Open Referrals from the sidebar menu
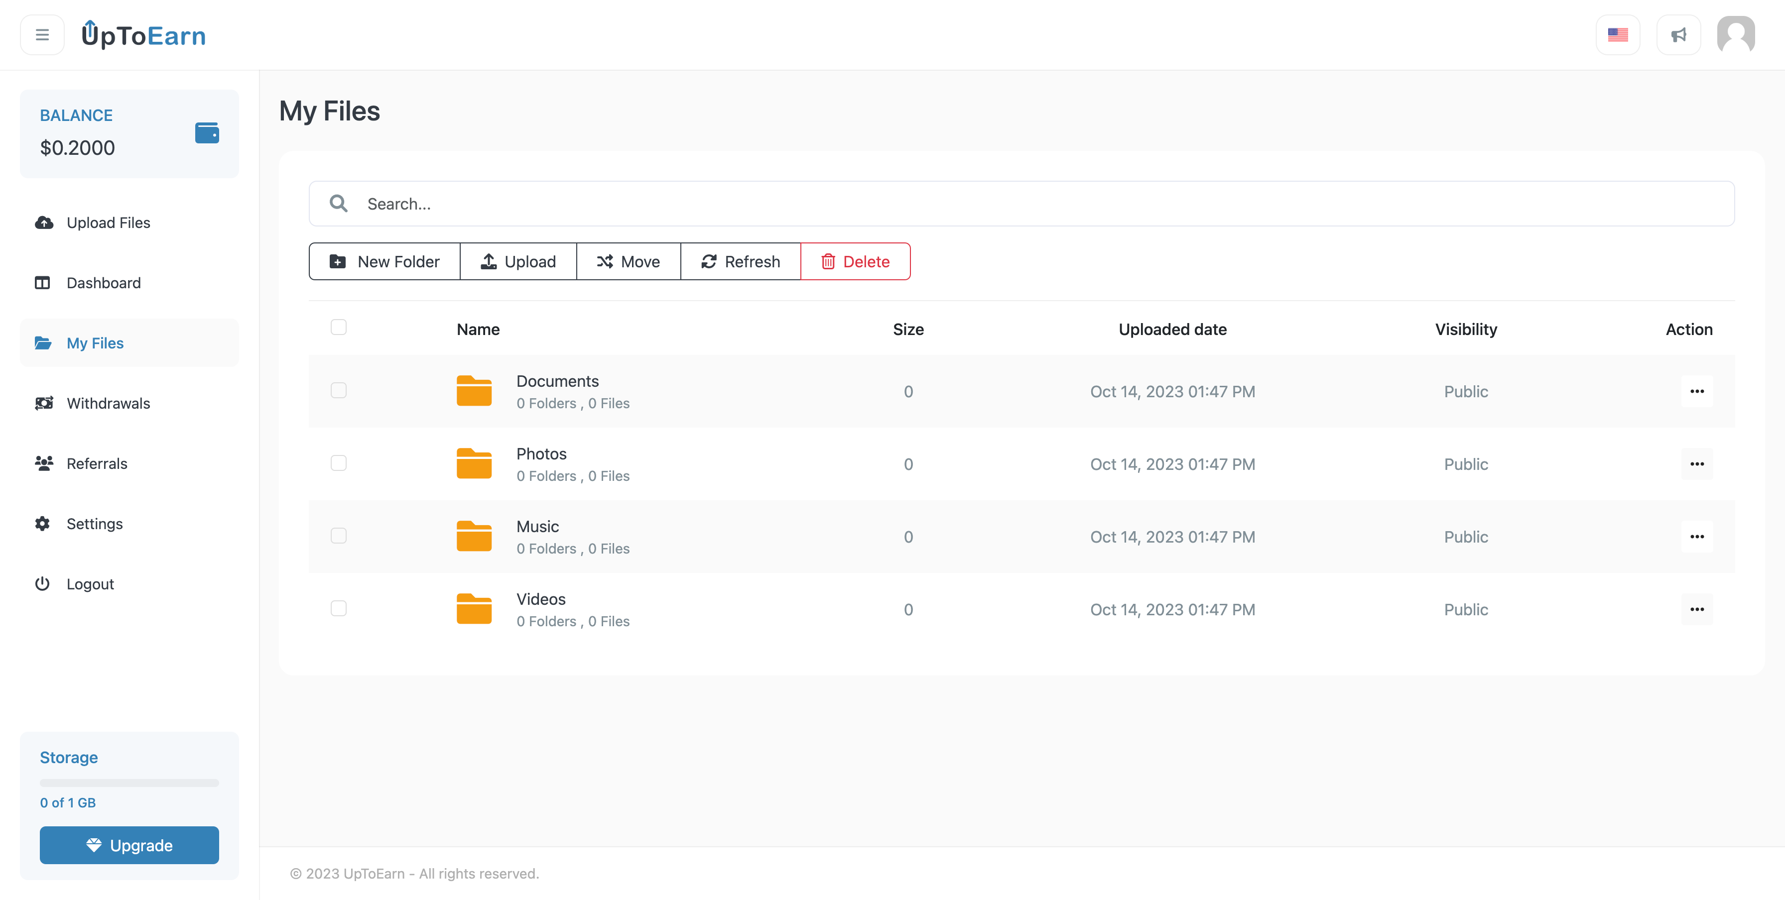This screenshot has height=900, width=1785. click(x=97, y=464)
